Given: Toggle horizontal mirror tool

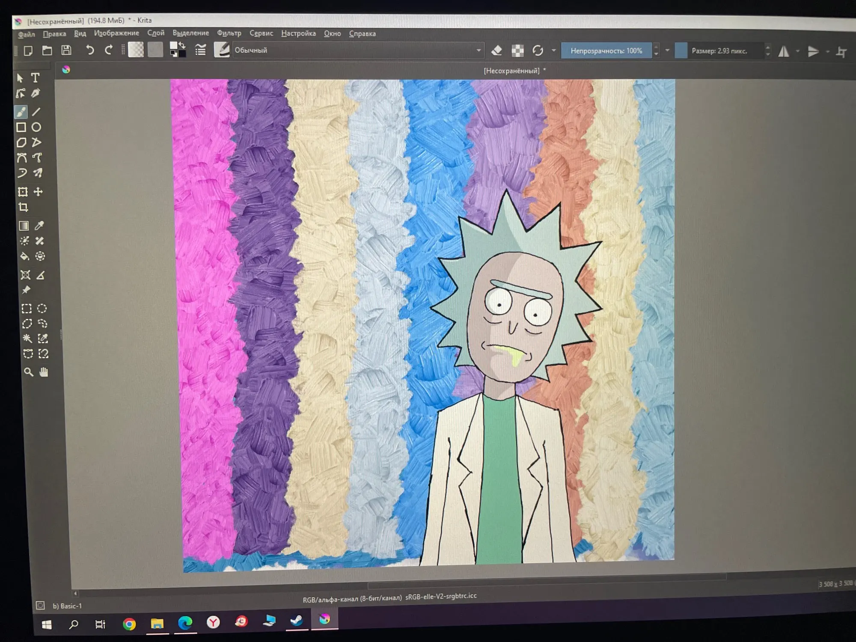Looking at the screenshot, I should (784, 52).
